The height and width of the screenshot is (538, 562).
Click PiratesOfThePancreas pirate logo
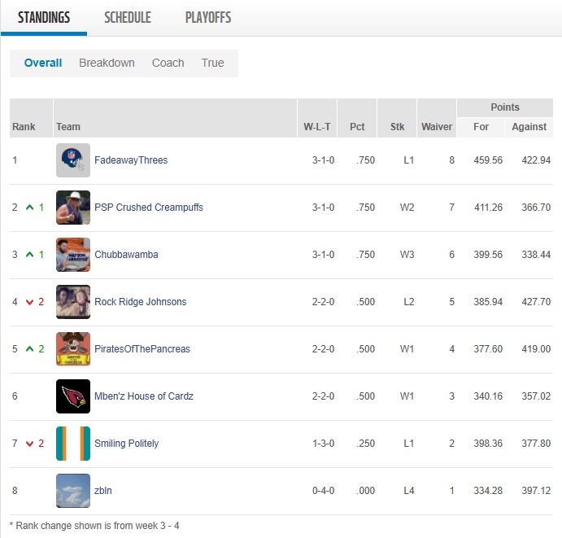coord(73,349)
